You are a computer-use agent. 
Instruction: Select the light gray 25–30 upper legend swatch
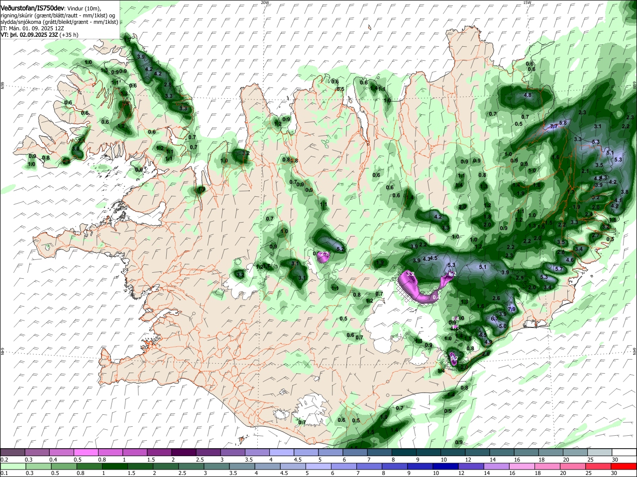[599, 453]
